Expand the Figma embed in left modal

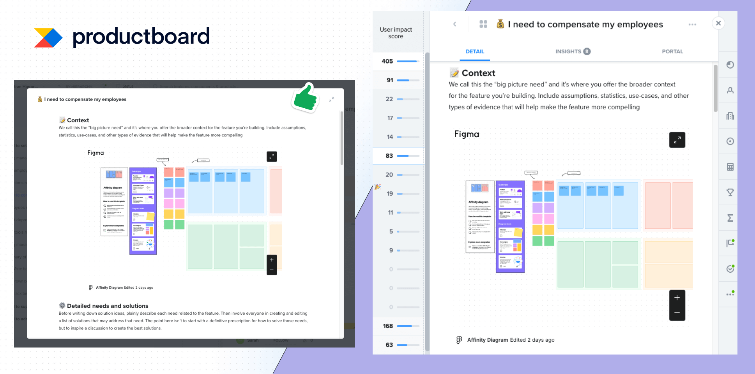pos(272,157)
